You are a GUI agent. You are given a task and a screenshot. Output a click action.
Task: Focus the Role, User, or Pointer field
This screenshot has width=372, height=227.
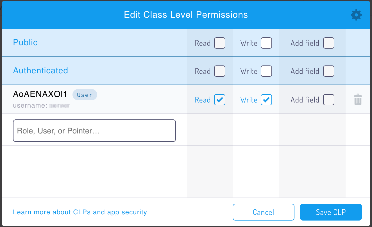(x=94, y=131)
